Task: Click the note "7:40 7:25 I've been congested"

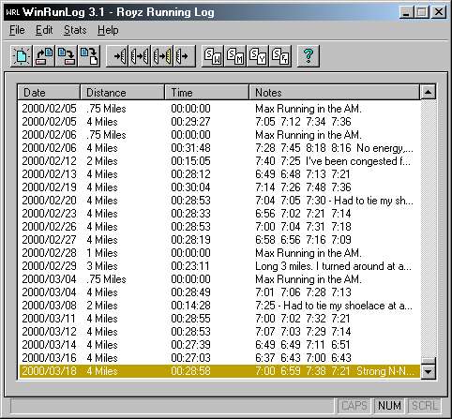Action: tap(333, 161)
